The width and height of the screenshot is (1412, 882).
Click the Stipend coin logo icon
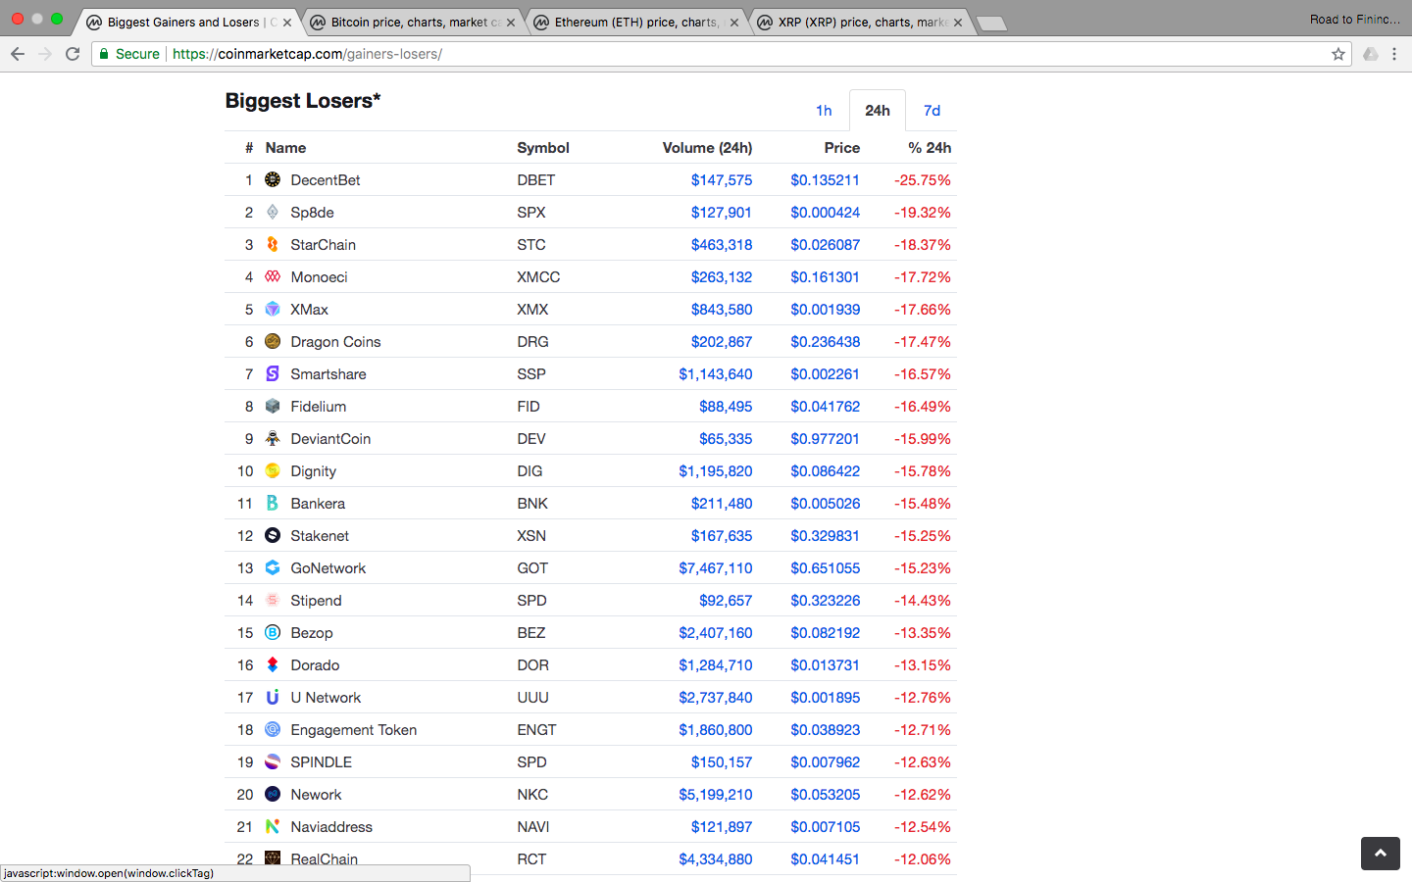pyautogui.click(x=273, y=600)
